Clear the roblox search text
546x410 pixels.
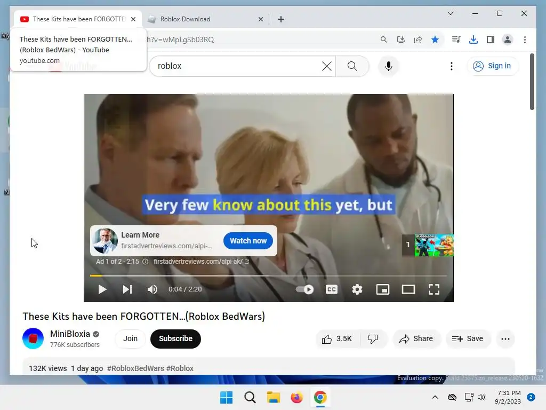(327, 66)
